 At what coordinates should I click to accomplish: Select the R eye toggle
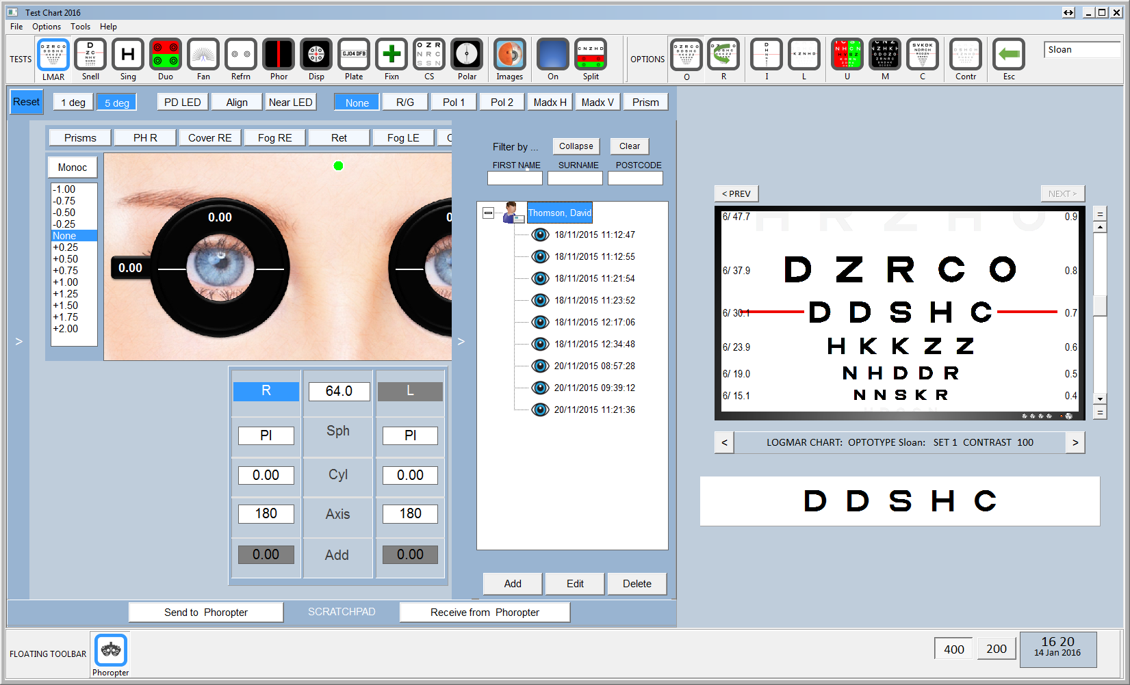(x=266, y=391)
